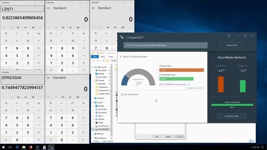Click backspace key in the XPRESS4K calculator

click(x=28, y=110)
